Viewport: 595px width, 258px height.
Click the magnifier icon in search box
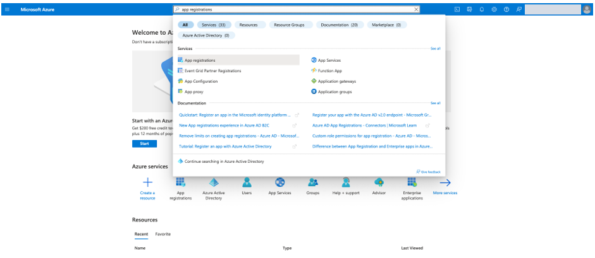[177, 9]
